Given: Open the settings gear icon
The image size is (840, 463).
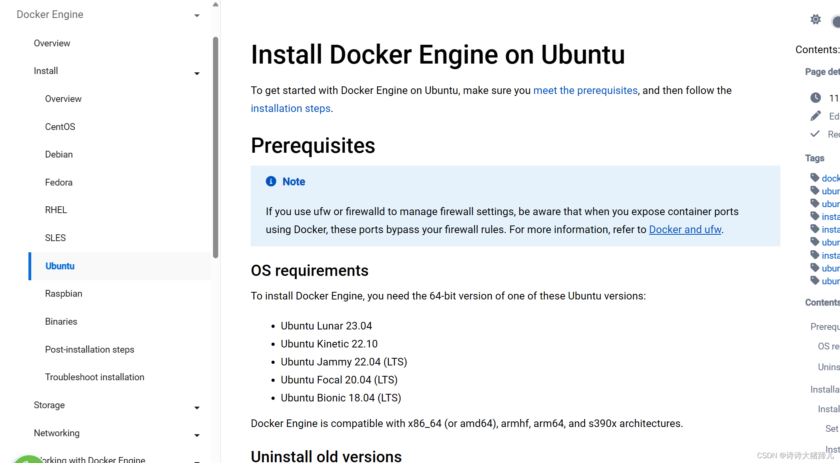Looking at the screenshot, I should (x=816, y=19).
